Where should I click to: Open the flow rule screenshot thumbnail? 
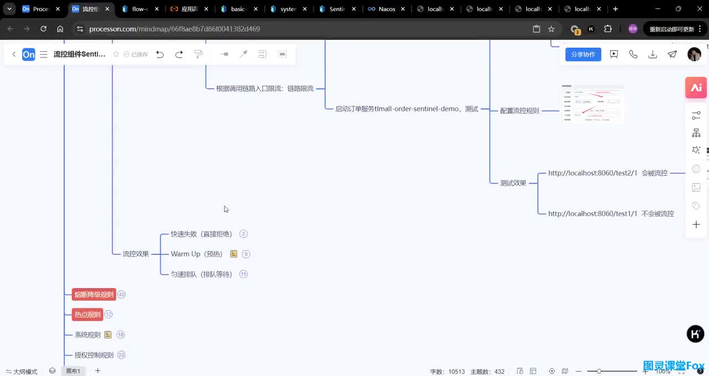pos(592,104)
